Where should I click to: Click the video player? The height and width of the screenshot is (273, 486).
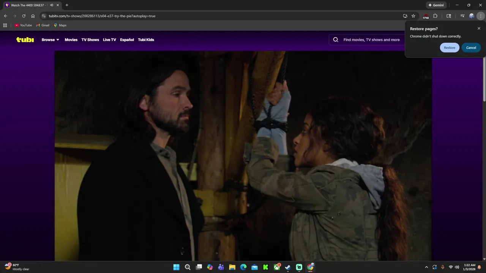(243, 156)
